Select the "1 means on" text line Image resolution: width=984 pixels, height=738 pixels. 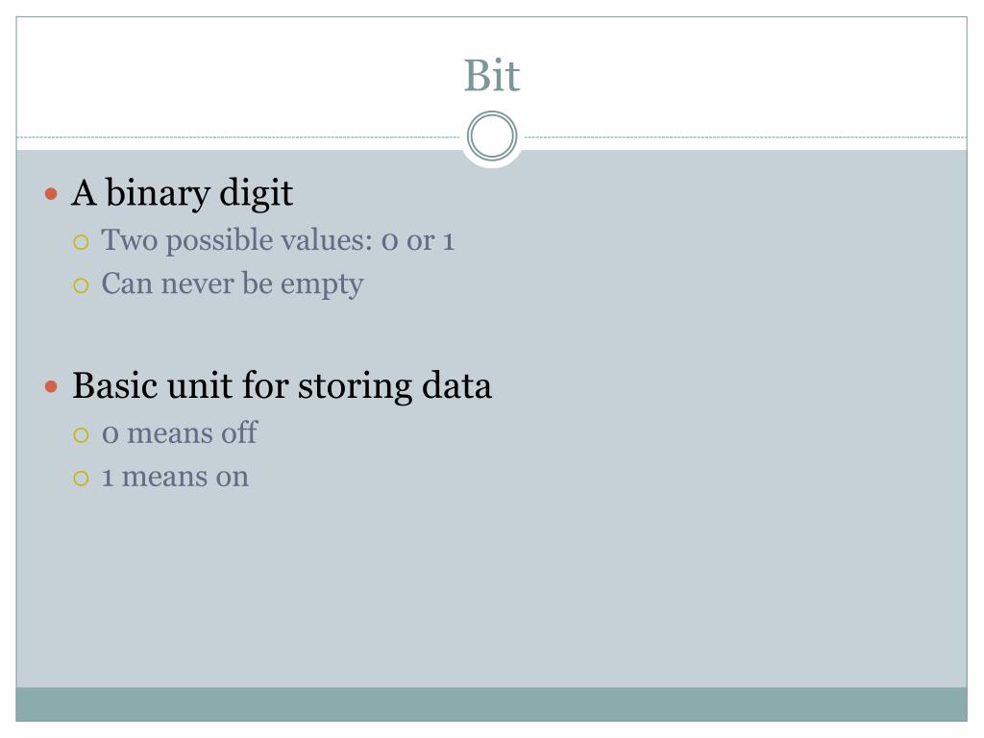(175, 477)
